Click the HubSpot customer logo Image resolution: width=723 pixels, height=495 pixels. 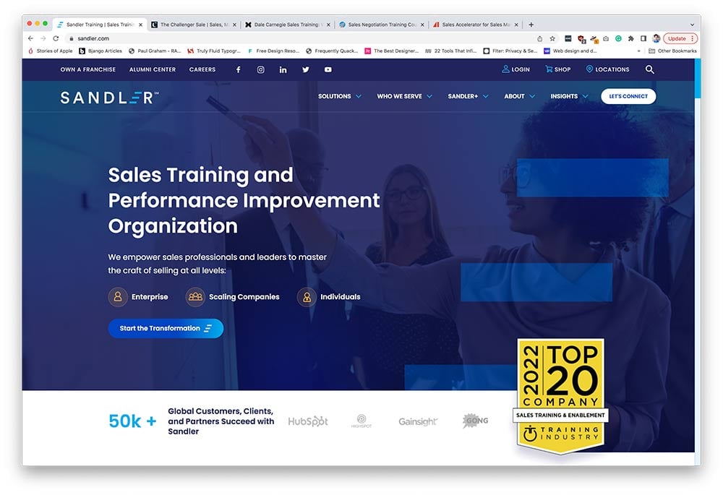click(x=308, y=421)
